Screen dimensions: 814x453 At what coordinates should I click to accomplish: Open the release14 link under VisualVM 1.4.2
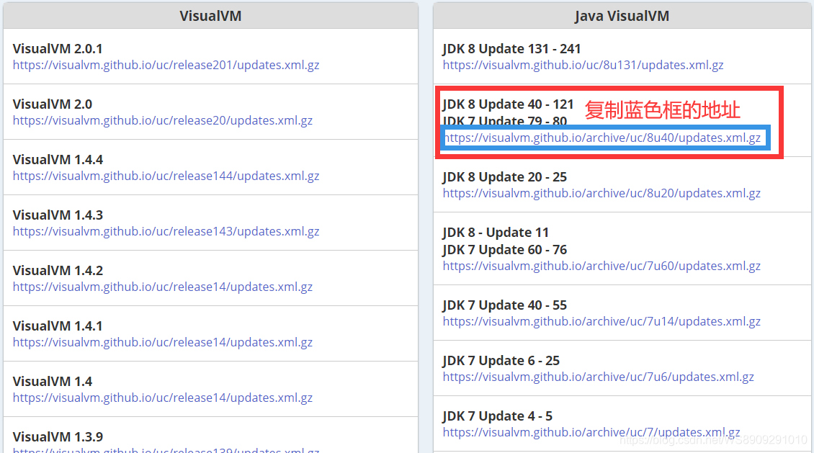coord(163,287)
